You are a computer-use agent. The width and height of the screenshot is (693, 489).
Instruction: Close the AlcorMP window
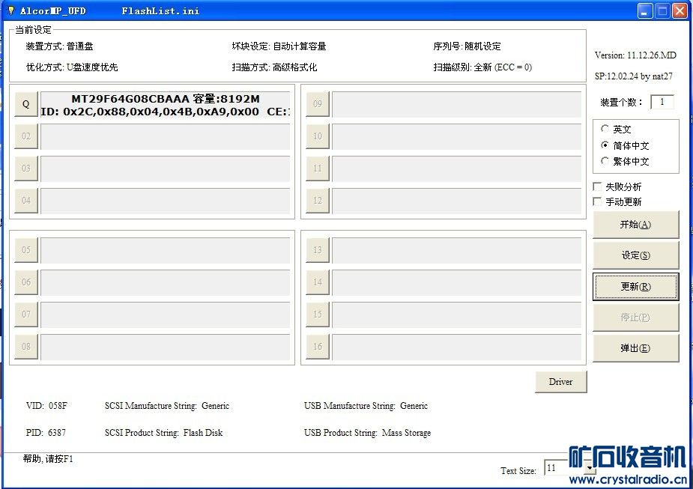point(680,11)
